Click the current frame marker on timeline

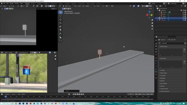[6, 97]
